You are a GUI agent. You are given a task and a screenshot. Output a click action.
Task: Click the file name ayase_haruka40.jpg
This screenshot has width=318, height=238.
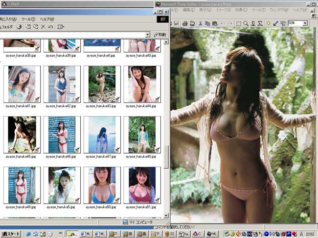(141, 56)
